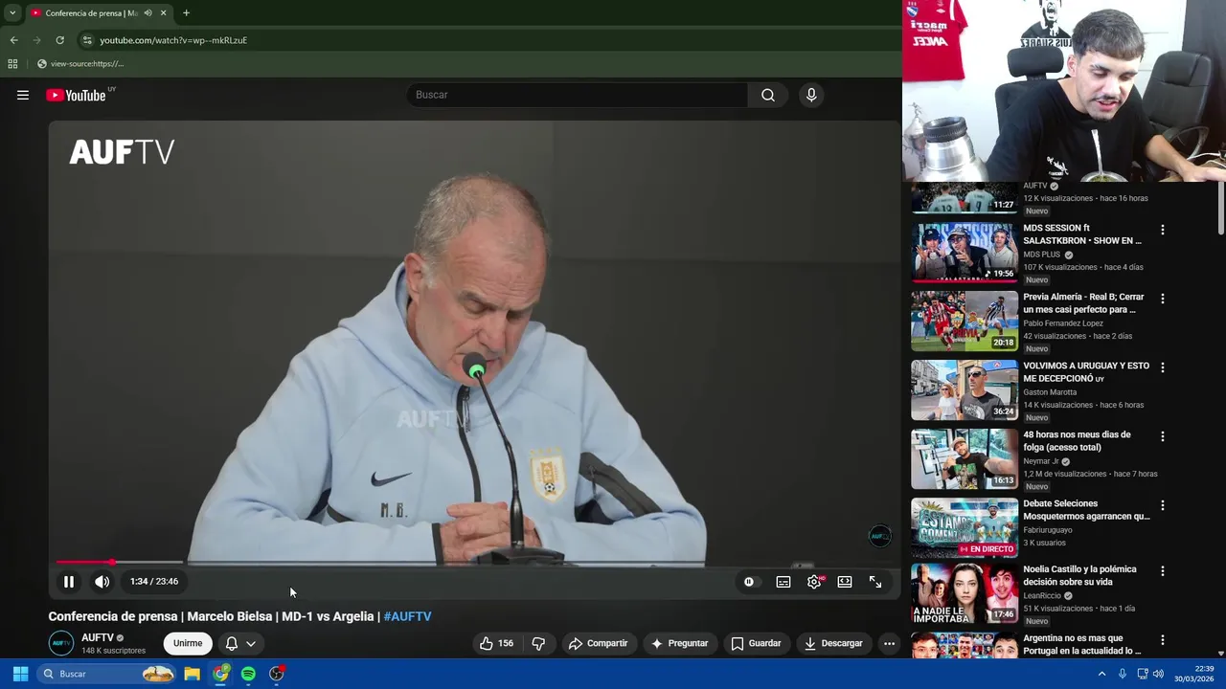Open the YouTube hamburger guide menu
Viewport: 1226px width, 689px height.
click(x=23, y=95)
